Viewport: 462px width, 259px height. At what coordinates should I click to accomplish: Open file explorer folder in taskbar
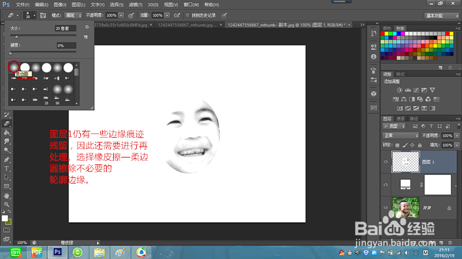[99, 252]
